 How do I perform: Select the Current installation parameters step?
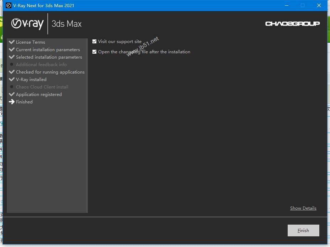48,50
